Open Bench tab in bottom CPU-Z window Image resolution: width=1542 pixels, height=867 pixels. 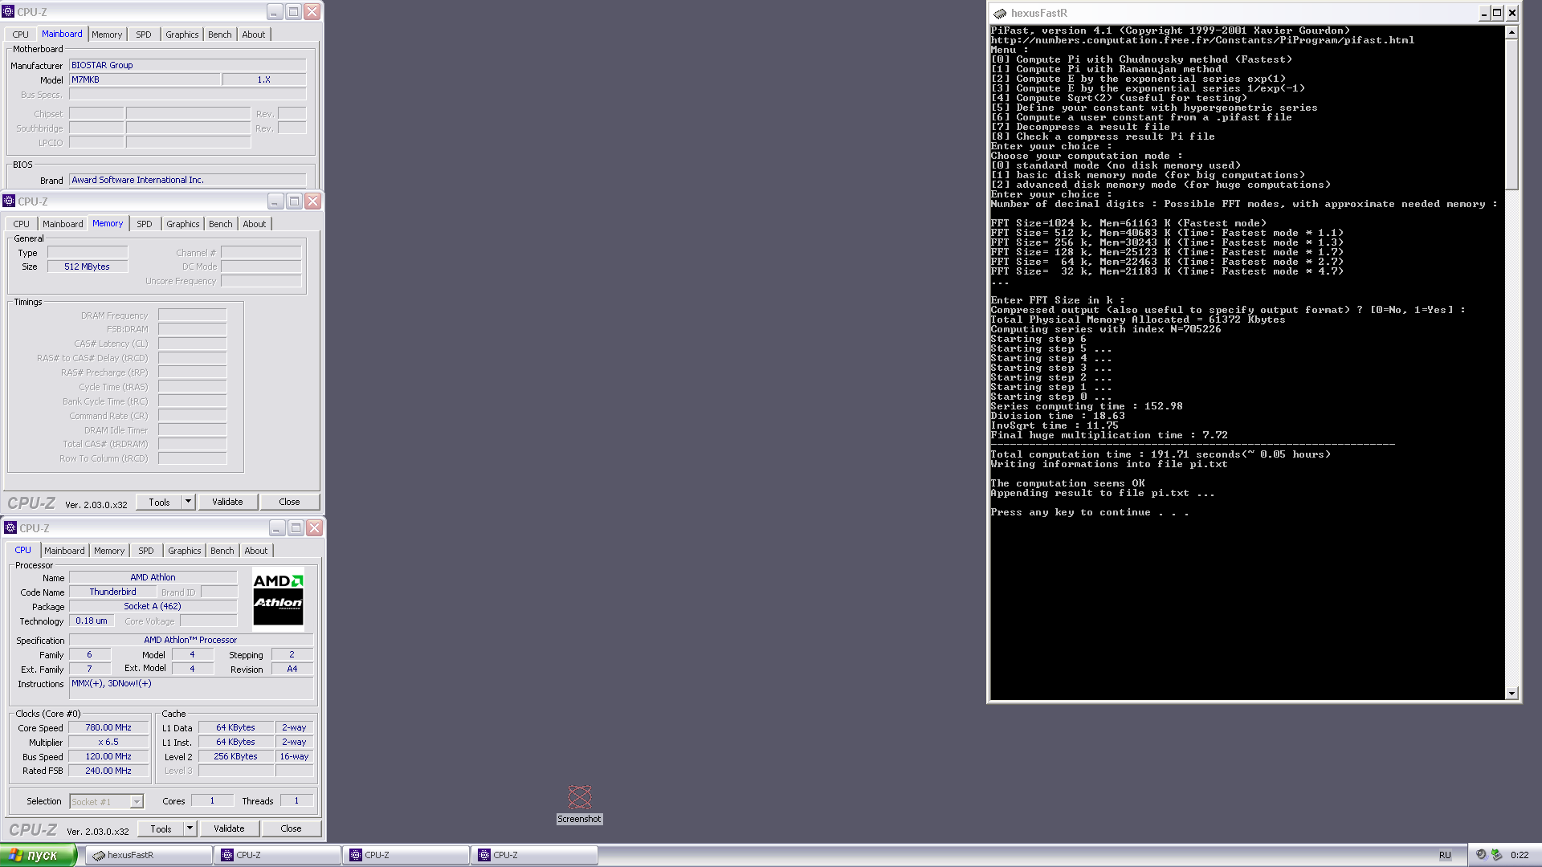[222, 551]
